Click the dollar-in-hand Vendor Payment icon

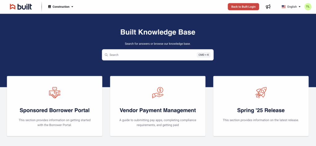click(x=158, y=93)
